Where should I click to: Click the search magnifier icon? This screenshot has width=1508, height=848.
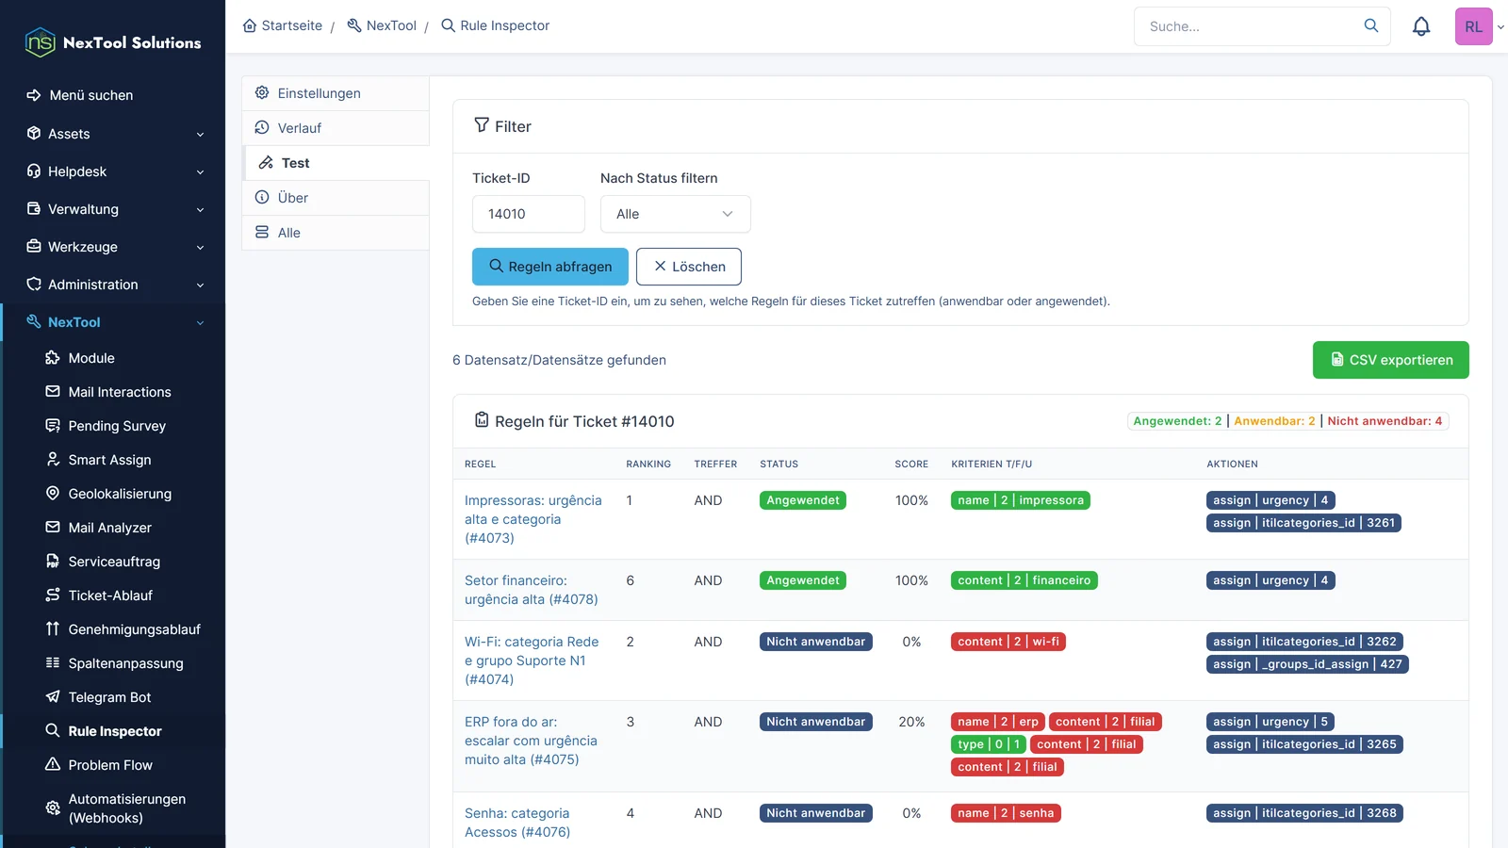(x=1371, y=25)
